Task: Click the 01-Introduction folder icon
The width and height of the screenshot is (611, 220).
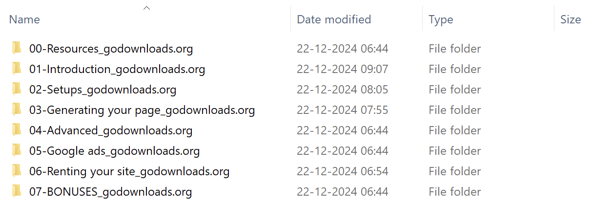Action: (17, 69)
